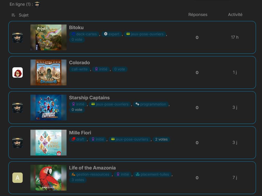Open the soldier avatar on the Mille Fiori row
This screenshot has height=196, width=262.
pyautogui.click(x=18, y=143)
